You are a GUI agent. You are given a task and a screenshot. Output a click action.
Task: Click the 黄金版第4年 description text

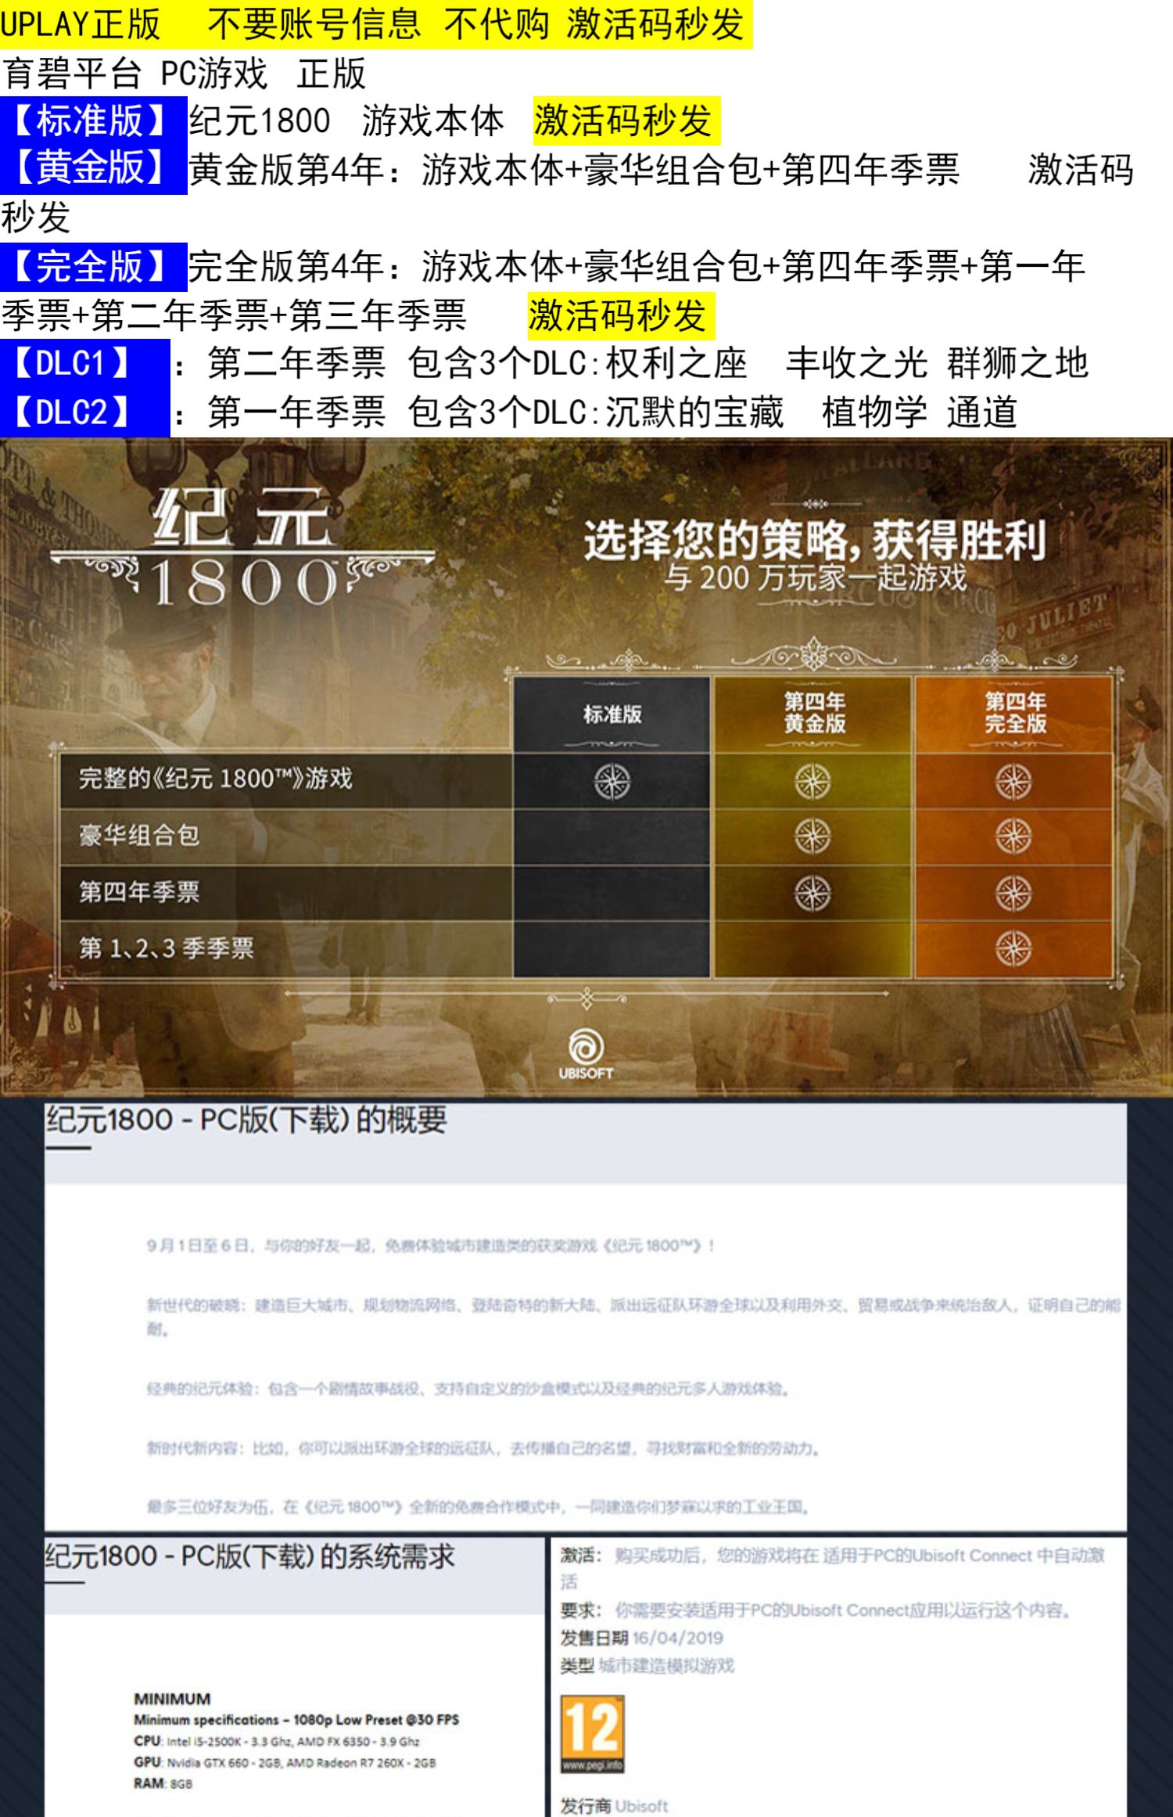tap(573, 170)
